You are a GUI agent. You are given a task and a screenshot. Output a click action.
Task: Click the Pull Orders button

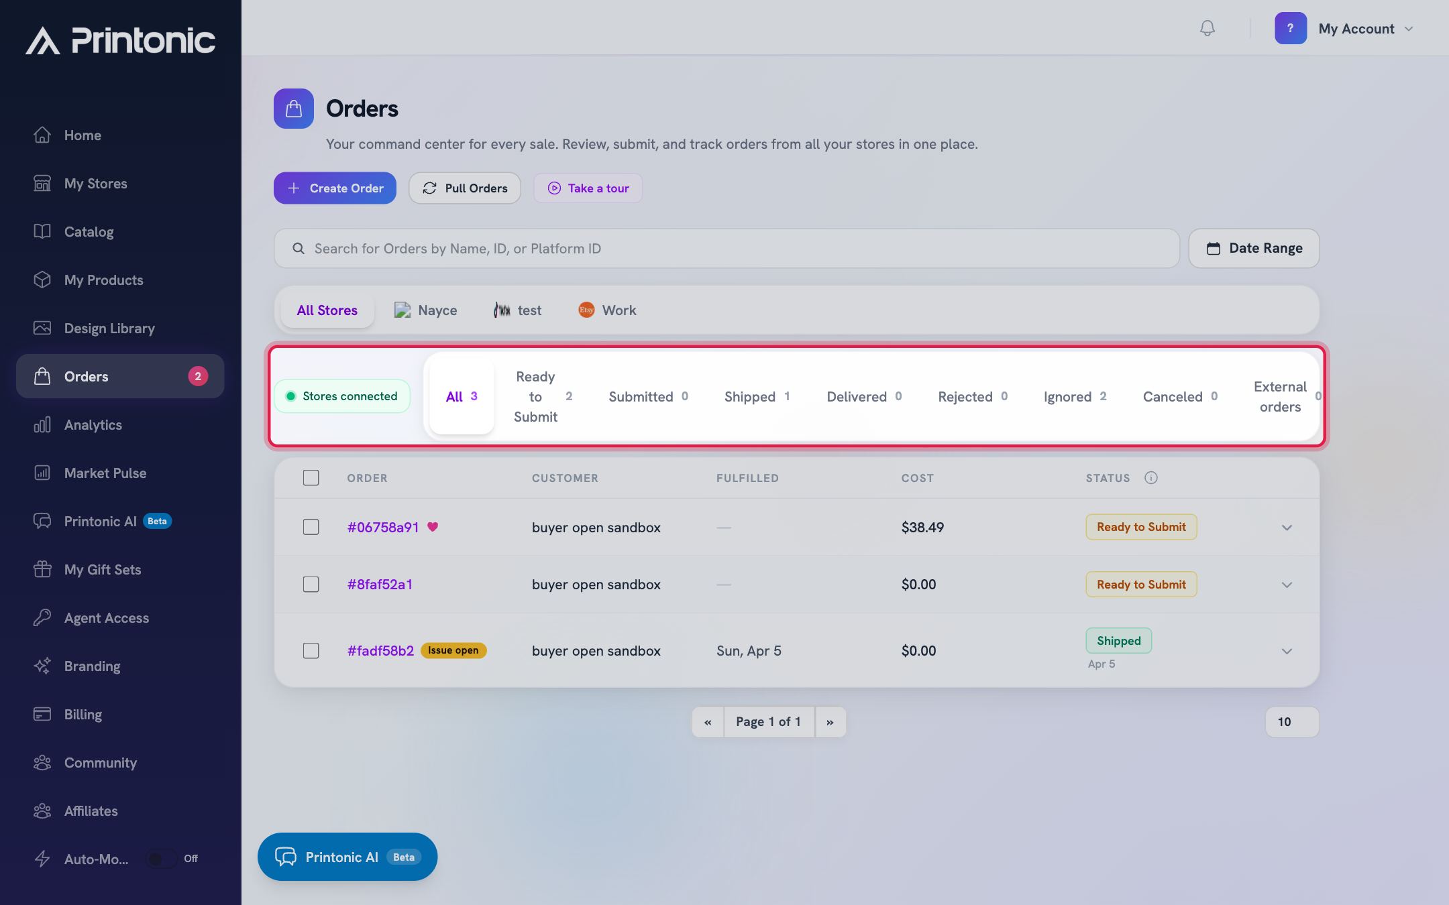point(465,188)
